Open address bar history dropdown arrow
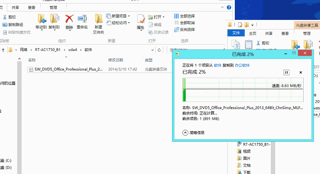The height and width of the screenshot is (174, 320). pyautogui.click(x=152, y=50)
